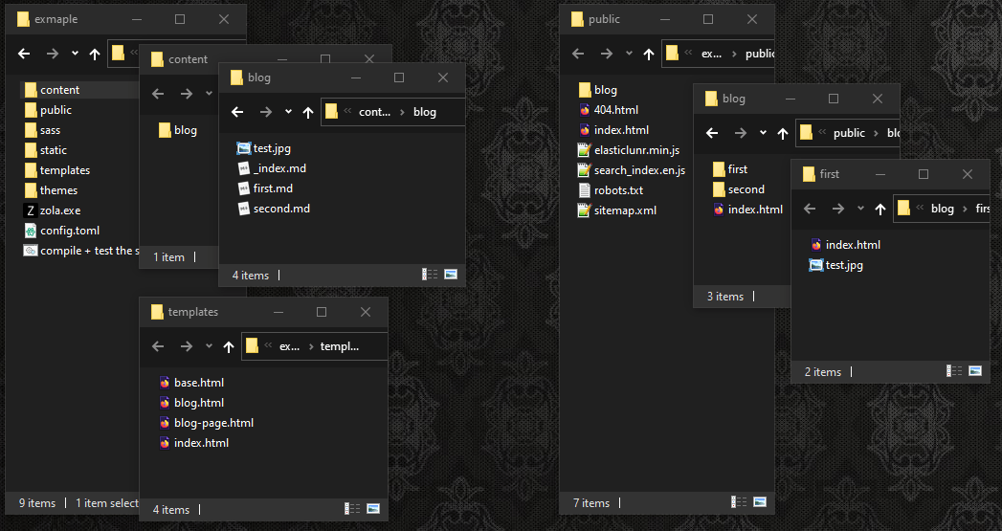
Task: Switch templates window to details view
Action: click(x=353, y=509)
